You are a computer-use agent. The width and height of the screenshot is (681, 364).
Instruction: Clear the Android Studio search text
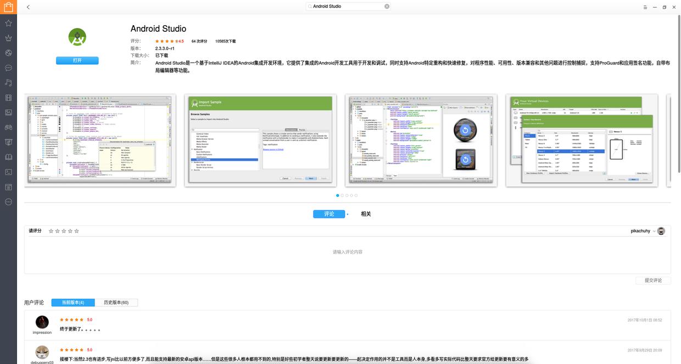(x=387, y=7)
